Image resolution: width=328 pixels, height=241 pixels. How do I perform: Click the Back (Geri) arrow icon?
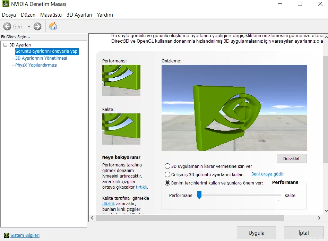pos(7,27)
